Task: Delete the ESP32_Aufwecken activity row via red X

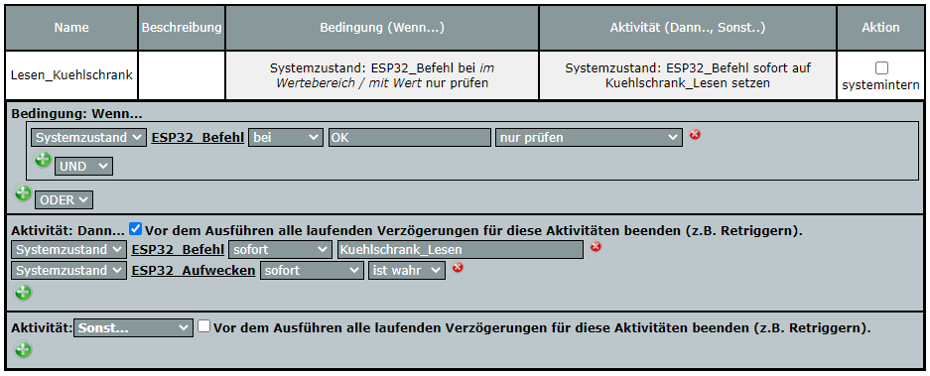Action: click(458, 268)
